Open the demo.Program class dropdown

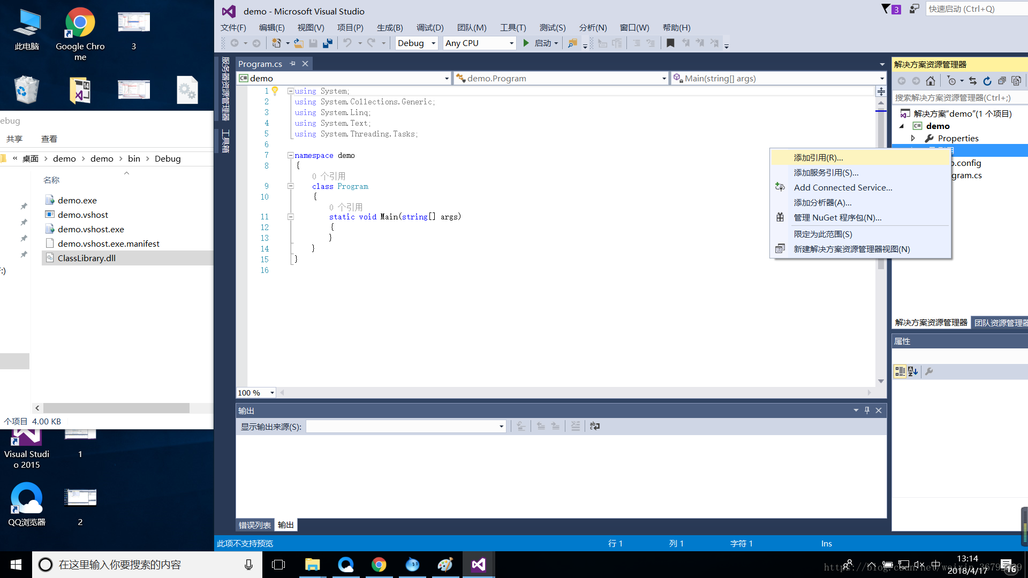click(664, 79)
